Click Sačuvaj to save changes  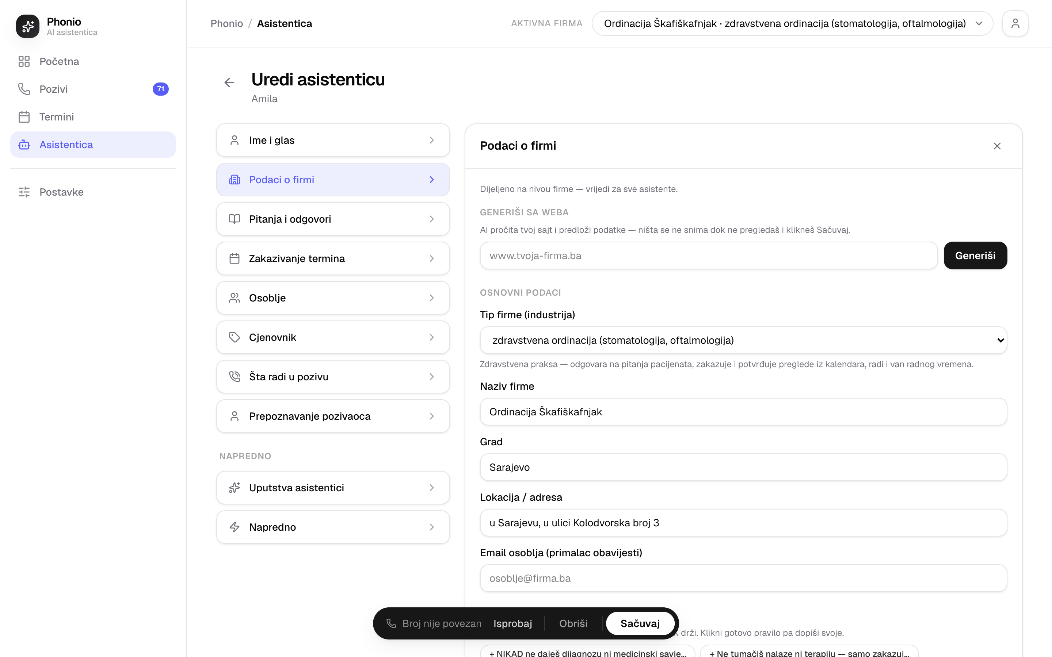click(x=640, y=623)
